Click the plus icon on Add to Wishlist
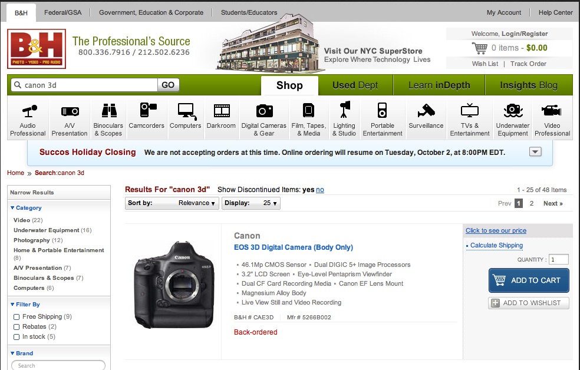 coord(495,303)
